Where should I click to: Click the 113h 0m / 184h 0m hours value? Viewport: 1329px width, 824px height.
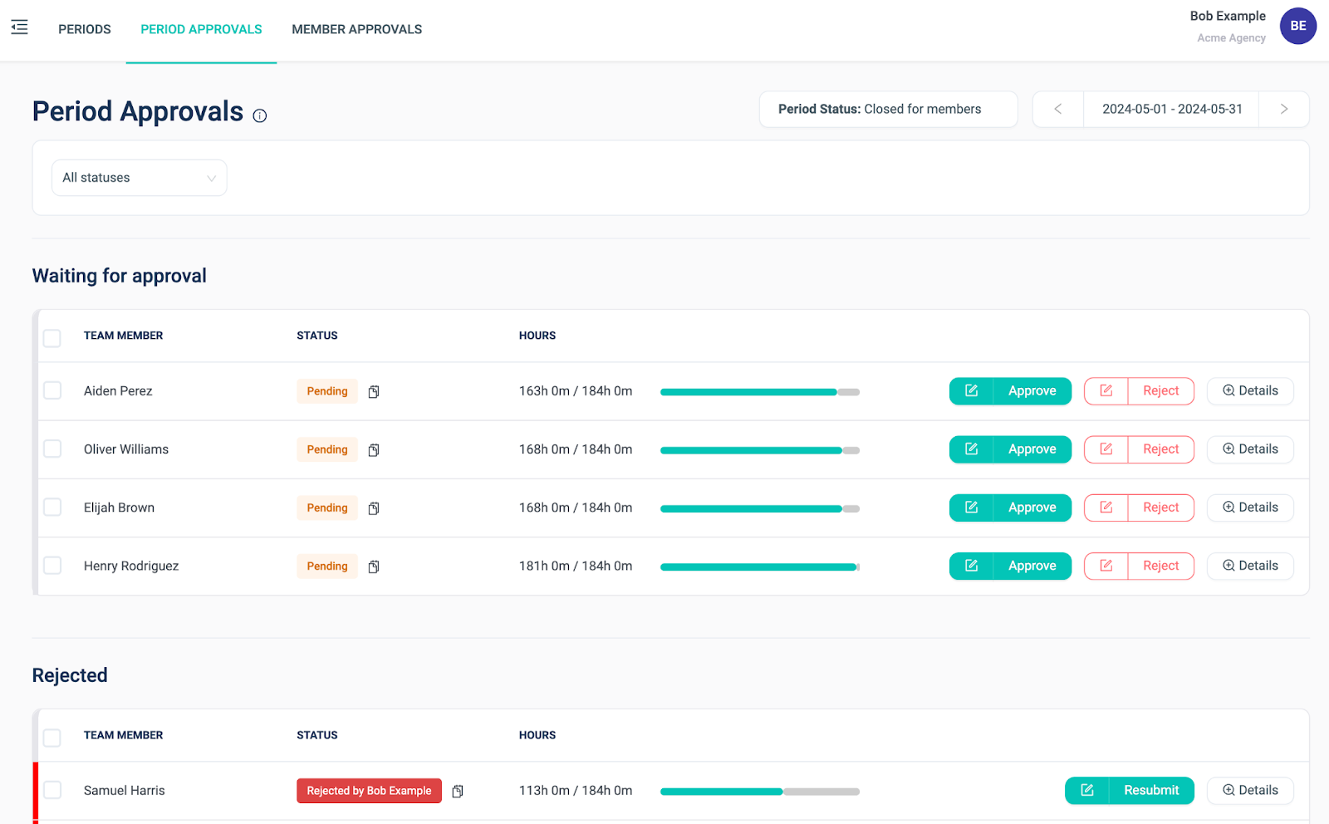pyautogui.click(x=576, y=791)
